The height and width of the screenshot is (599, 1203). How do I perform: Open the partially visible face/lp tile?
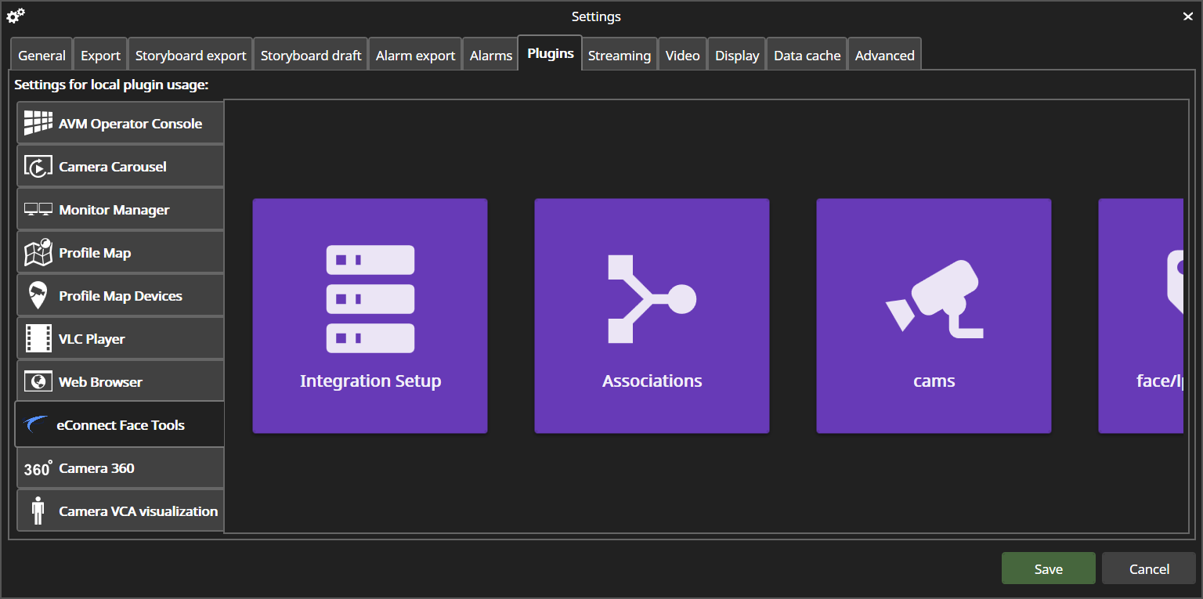(x=1141, y=316)
